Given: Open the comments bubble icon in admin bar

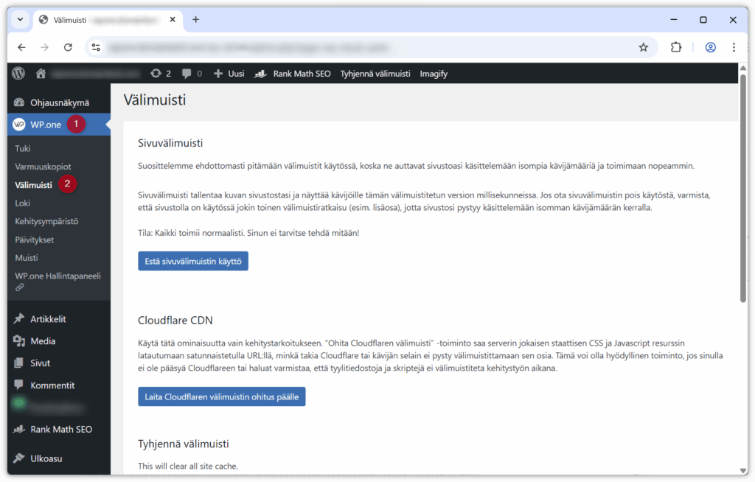Looking at the screenshot, I should (x=192, y=74).
